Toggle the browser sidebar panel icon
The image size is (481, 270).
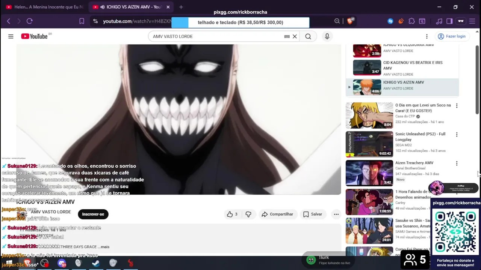point(449,21)
